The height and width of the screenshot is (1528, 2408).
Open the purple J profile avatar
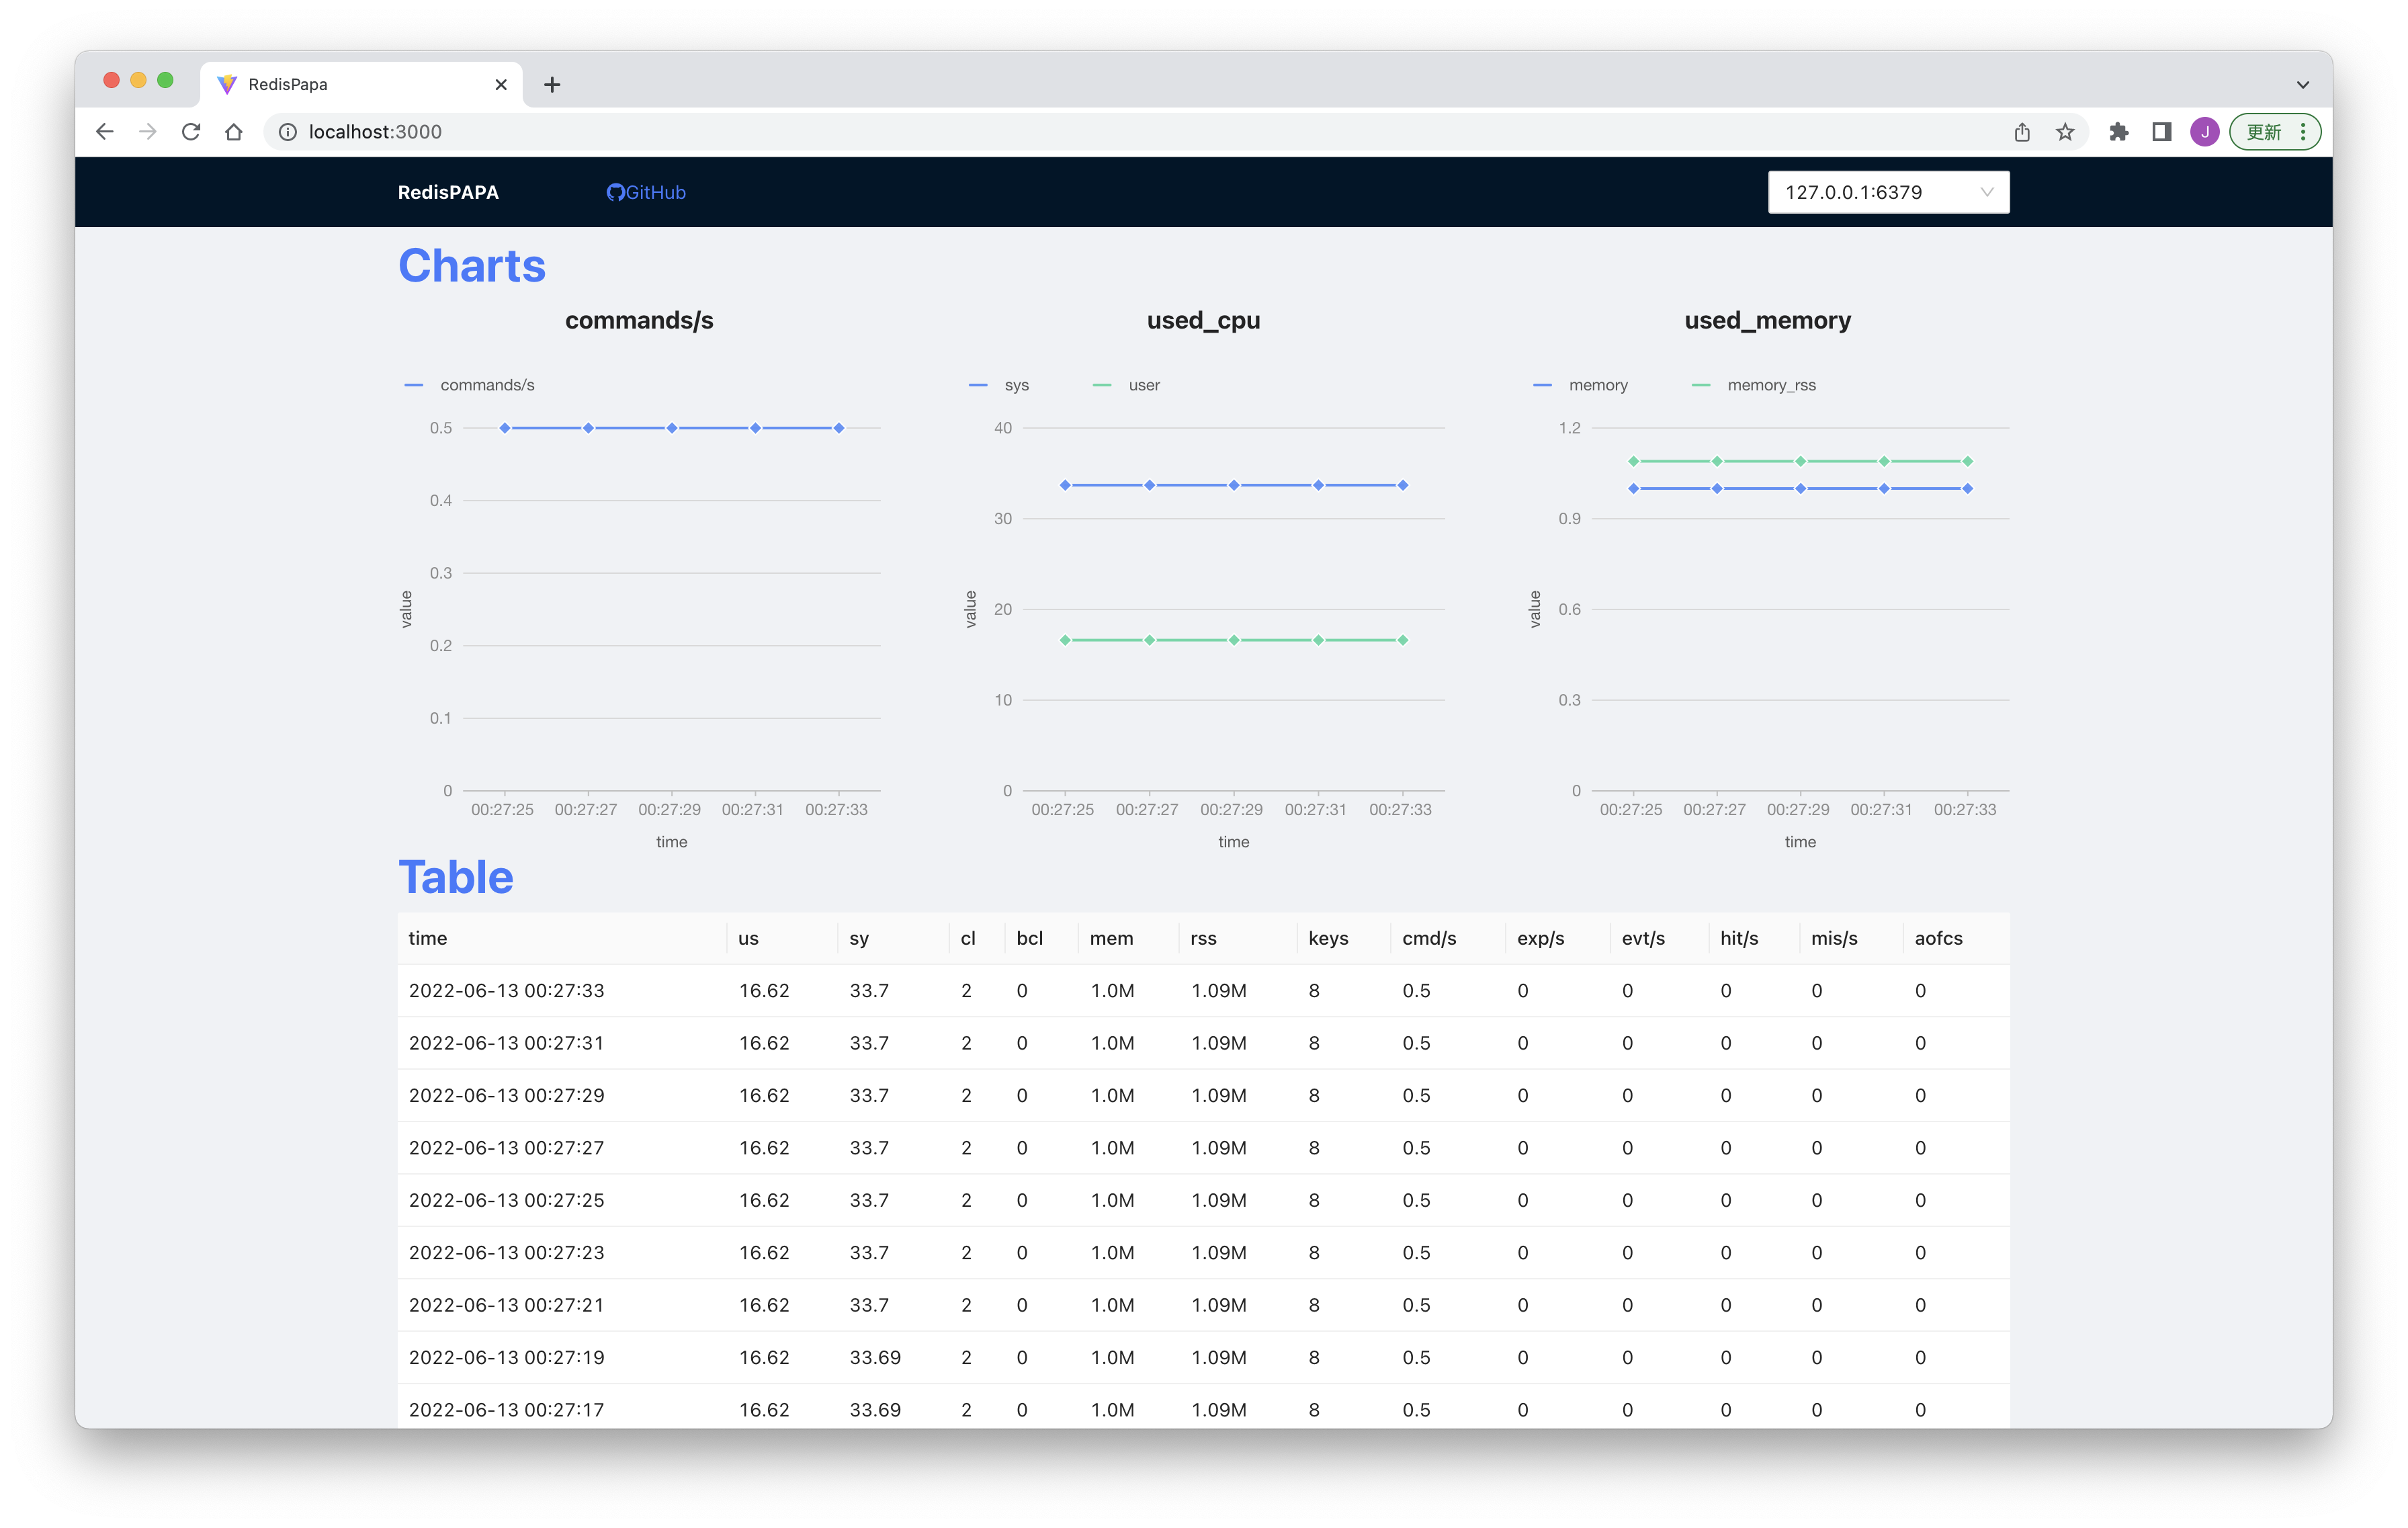(x=2204, y=132)
